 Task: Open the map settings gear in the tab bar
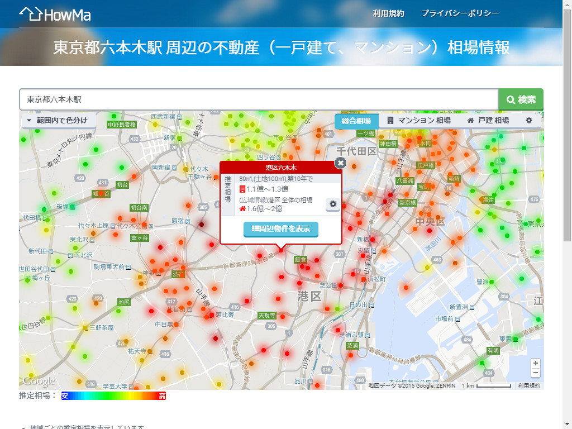[x=528, y=121]
